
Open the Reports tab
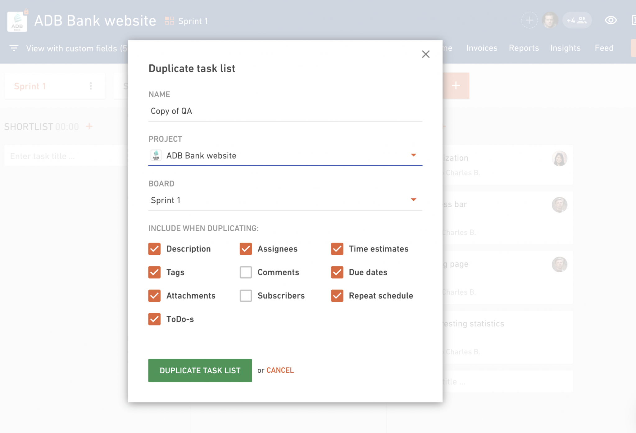[x=524, y=48]
